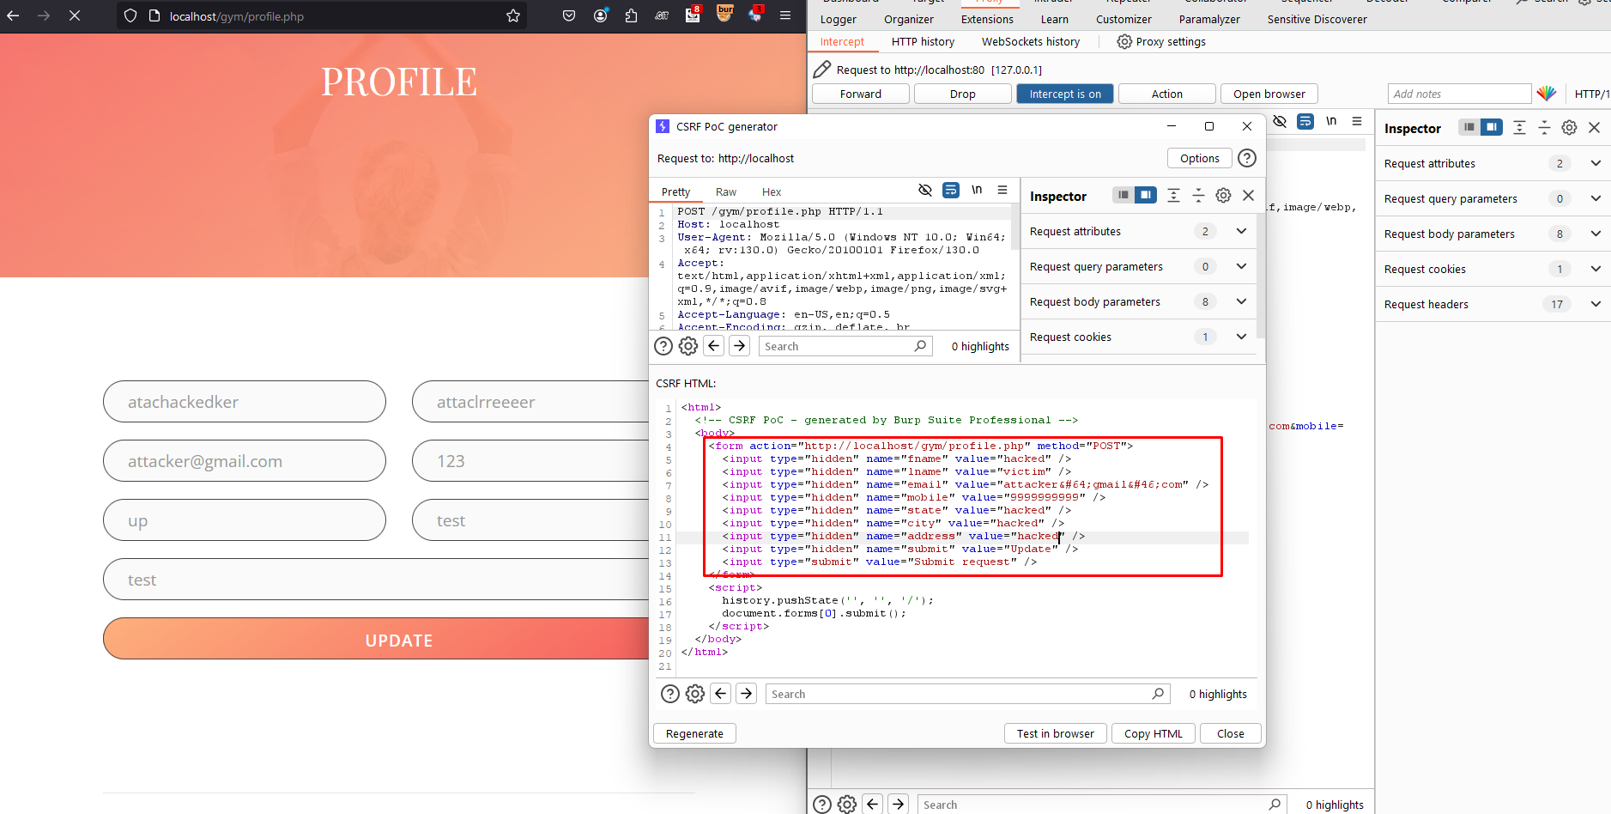This screenshot has height=814, width=1611.
Task: Toggle hide non-printable eye in dialog editor
Action: click(925, 190)
